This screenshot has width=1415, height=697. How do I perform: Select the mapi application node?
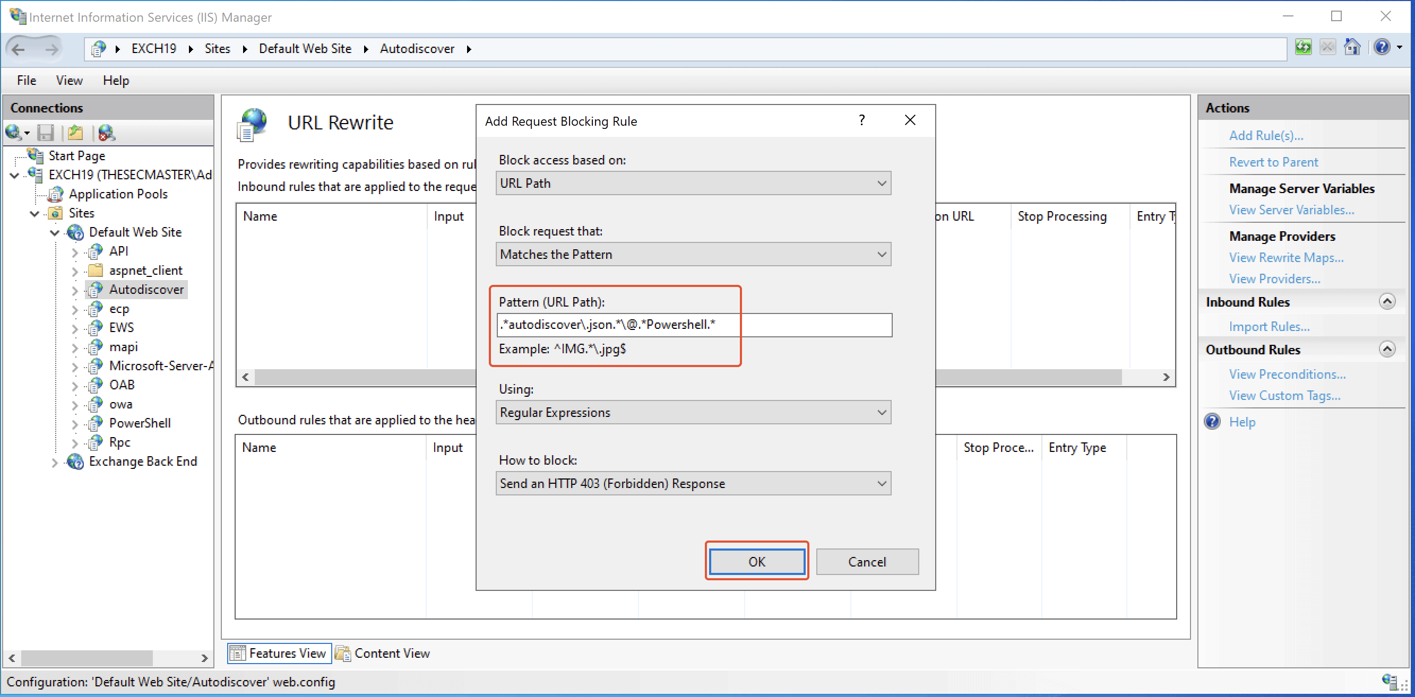(x=123, y=347)
